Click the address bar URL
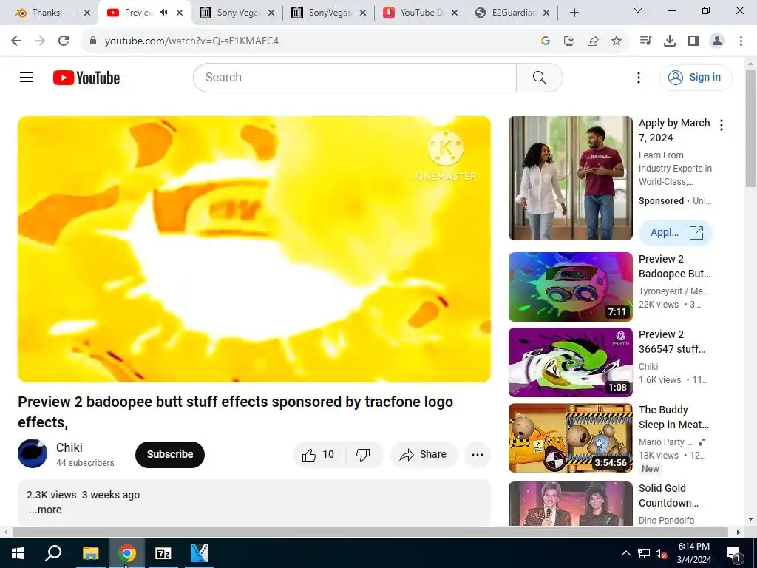This screenshot has width=757, height=568. [191, 41]
